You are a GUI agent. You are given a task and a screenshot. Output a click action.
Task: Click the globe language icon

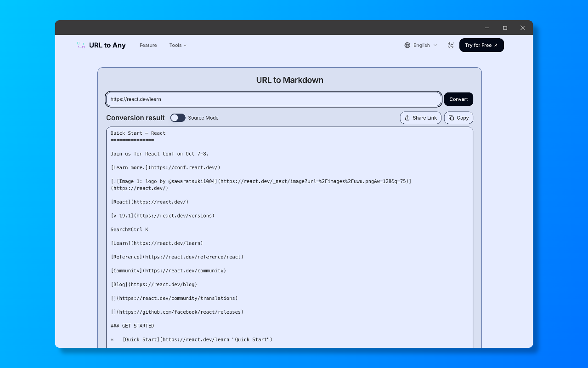click(407, 45)
